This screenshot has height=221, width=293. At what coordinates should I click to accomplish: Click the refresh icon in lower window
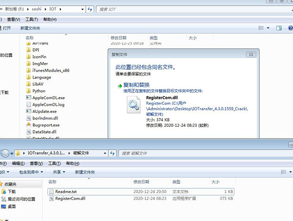[112, 153]
